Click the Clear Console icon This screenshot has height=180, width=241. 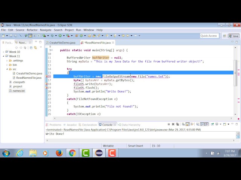(x=183, y=124)
